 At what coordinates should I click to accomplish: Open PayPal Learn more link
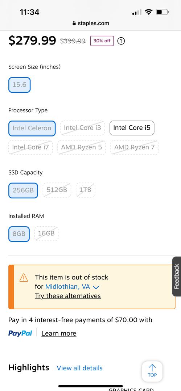59,333
